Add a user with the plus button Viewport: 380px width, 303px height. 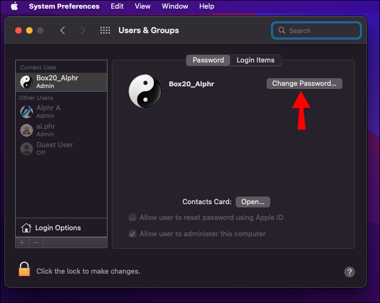[x=22, y=243]
